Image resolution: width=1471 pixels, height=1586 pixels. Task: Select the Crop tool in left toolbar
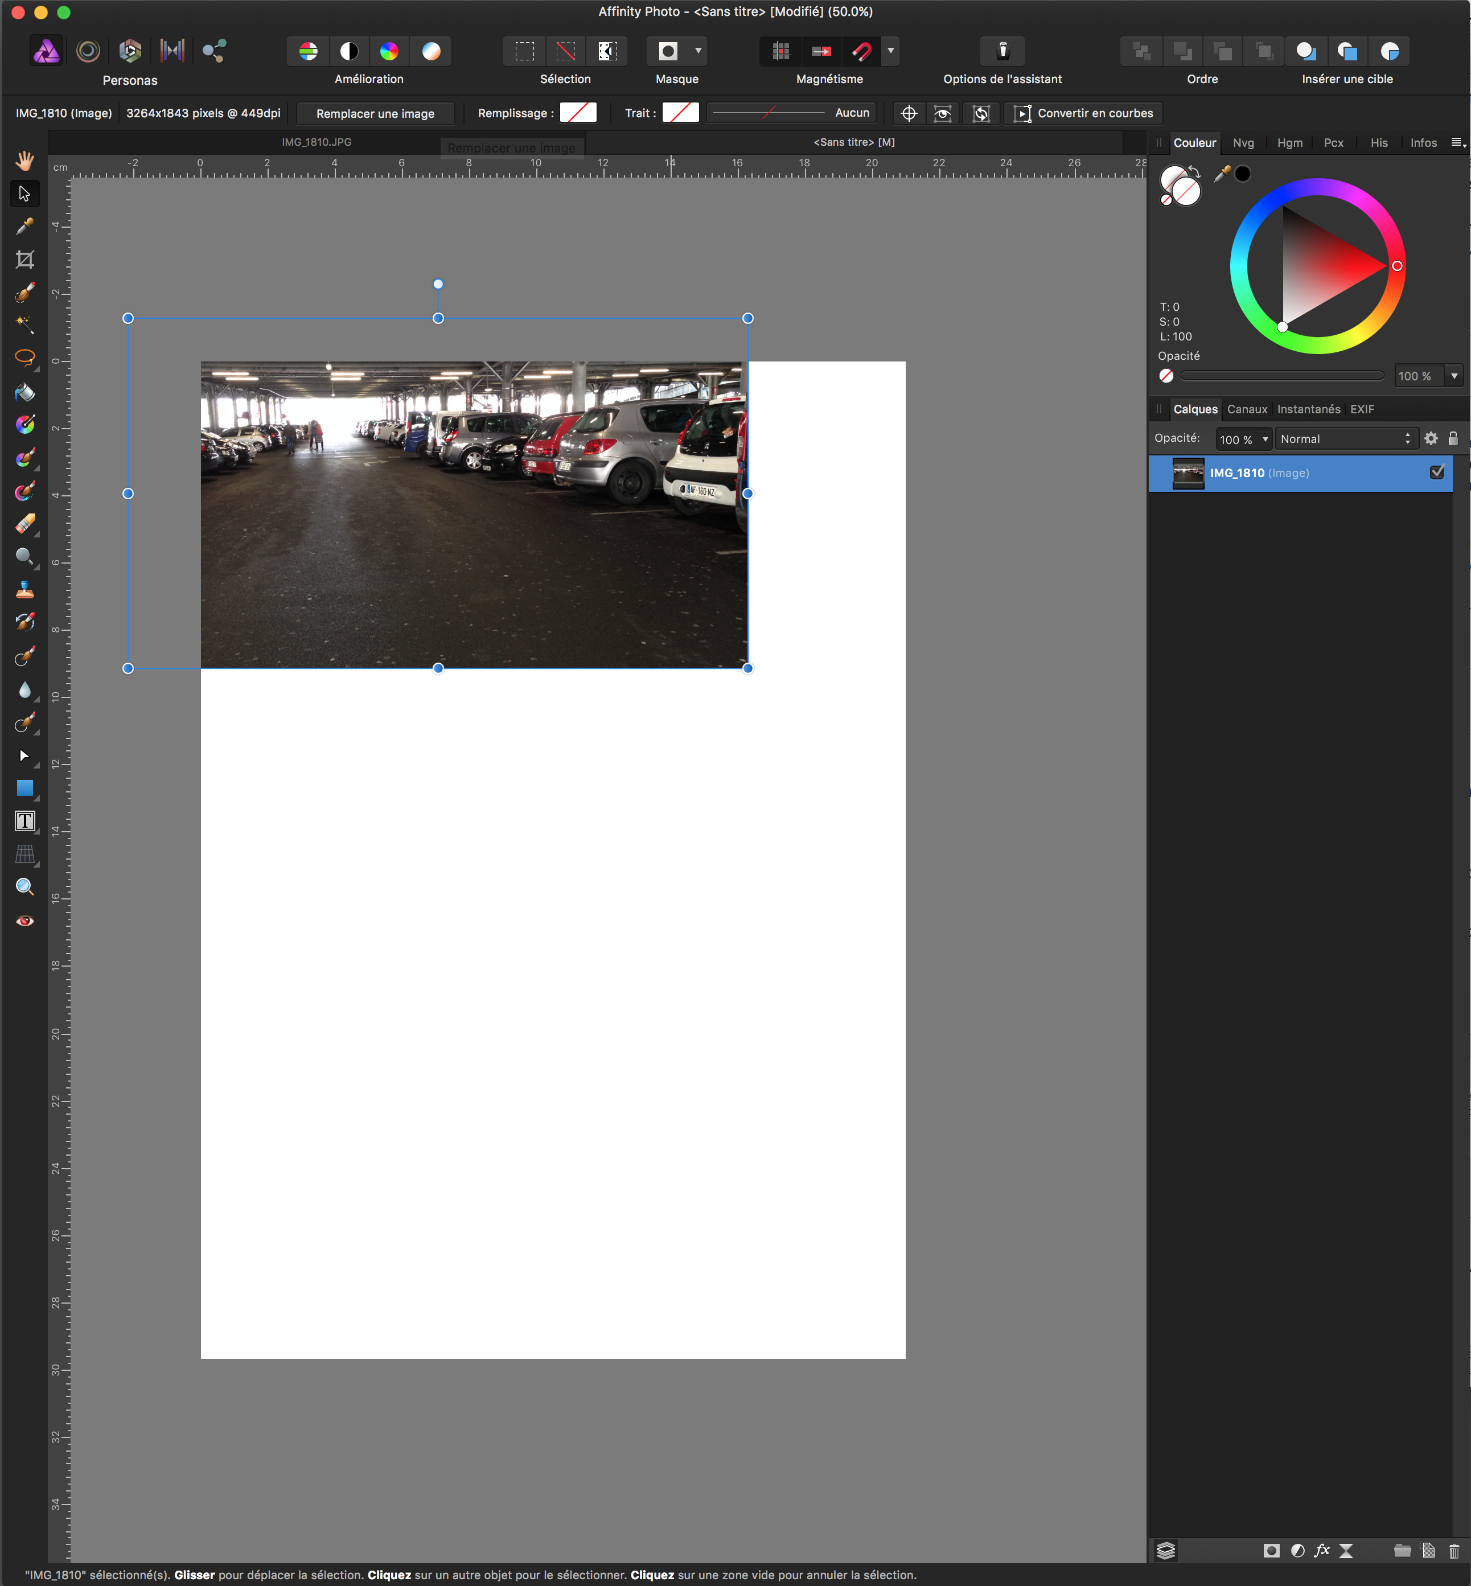tap(24, 260)
